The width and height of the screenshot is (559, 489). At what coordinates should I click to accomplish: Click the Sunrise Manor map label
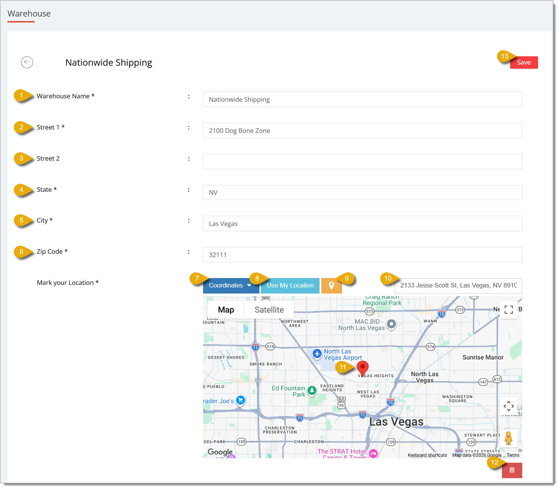click(x=483, y=357)
